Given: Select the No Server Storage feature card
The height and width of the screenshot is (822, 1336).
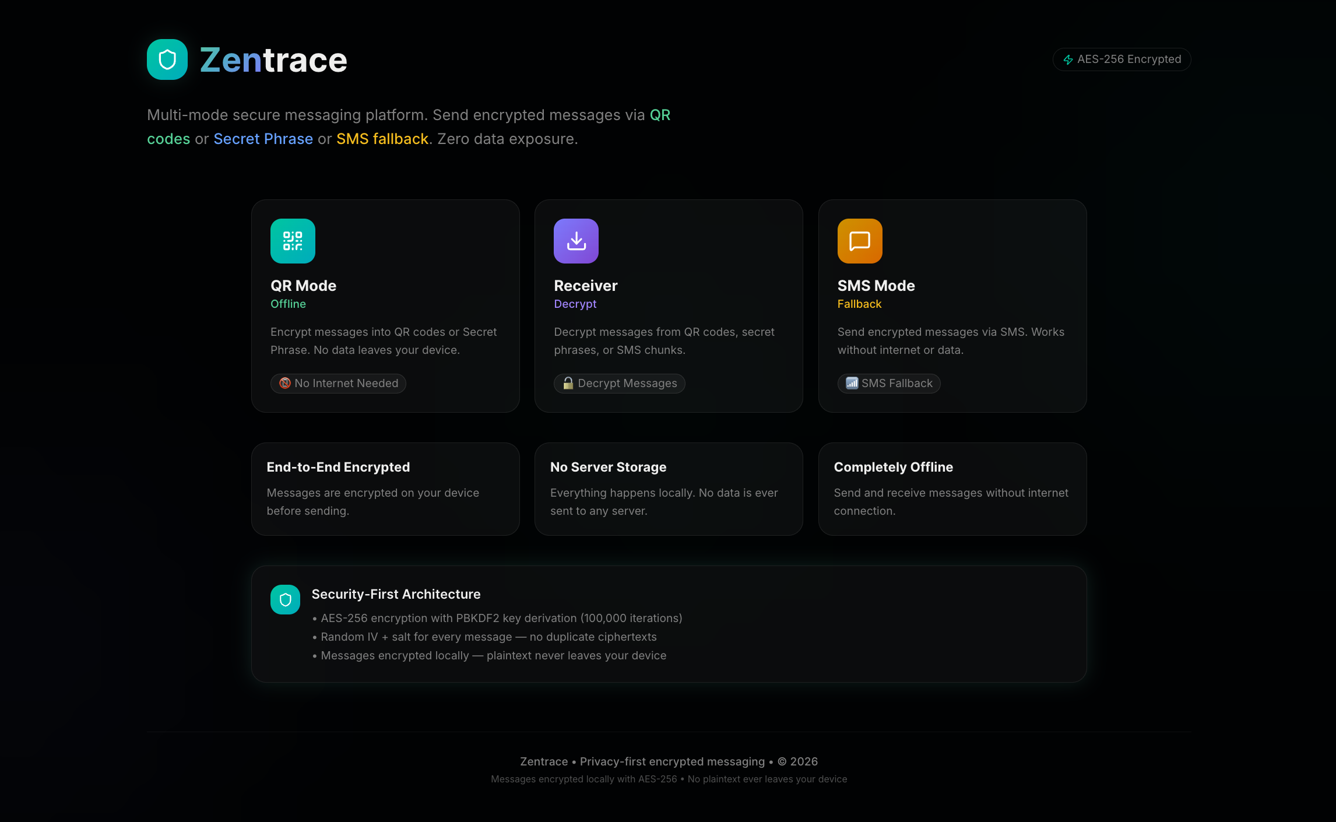Looking at the screenshot, I should coord(669,489).
